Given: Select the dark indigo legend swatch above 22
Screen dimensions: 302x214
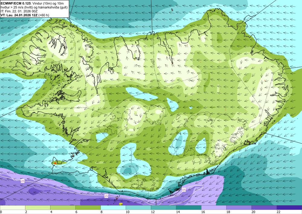Looking at the screenshot, I should [x=289, y=207].
